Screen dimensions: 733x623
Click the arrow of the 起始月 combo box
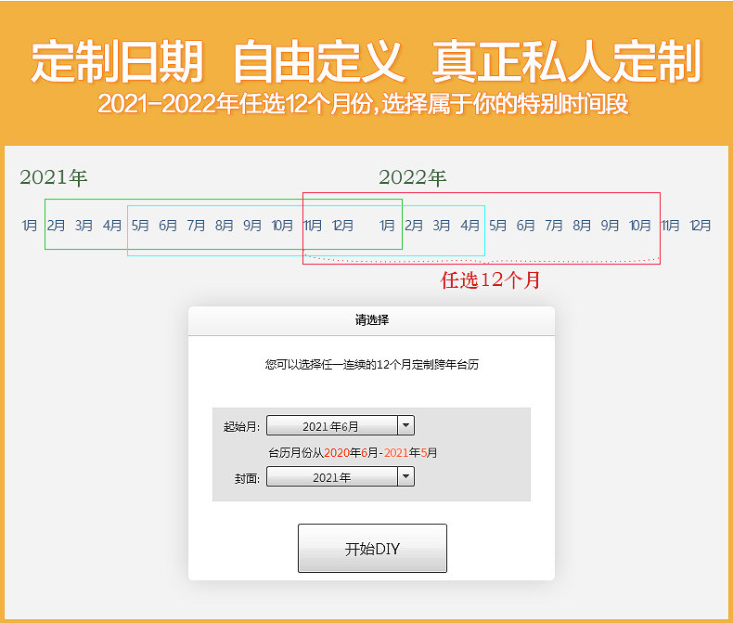click(405, 425)
